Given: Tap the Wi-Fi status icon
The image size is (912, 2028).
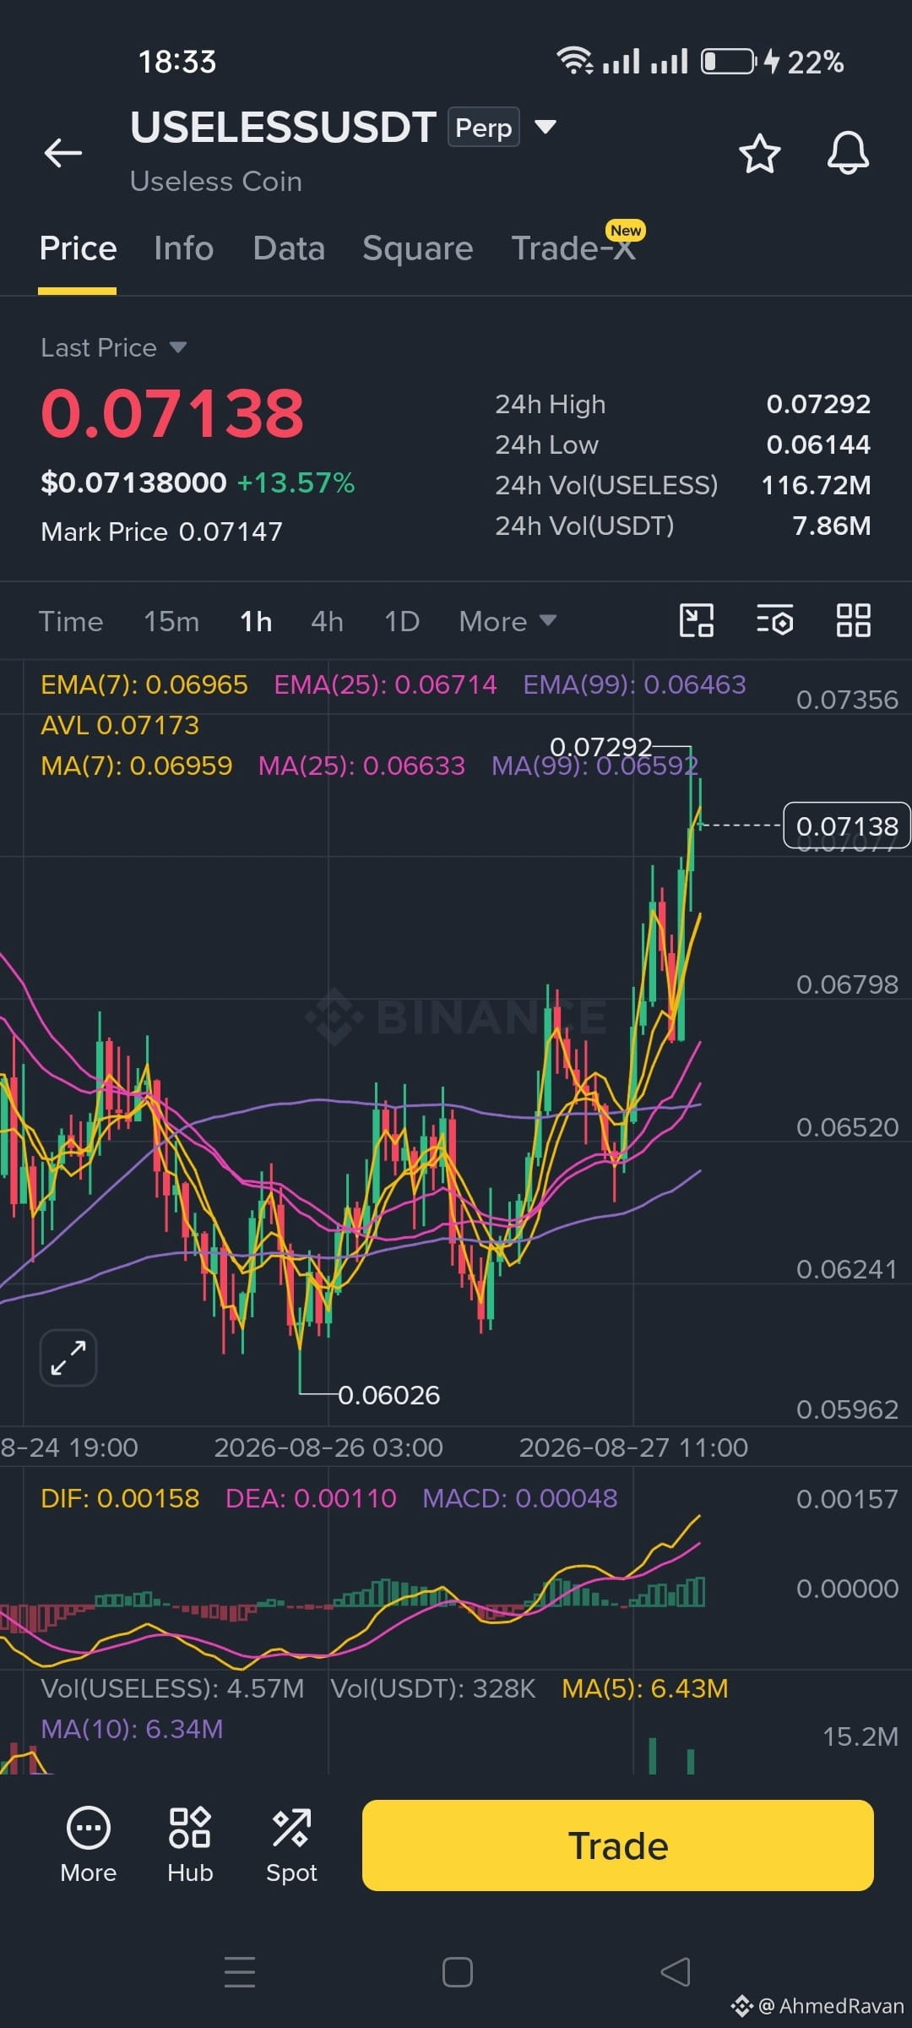Looking at the screenshot, I should pyautogui.click(x=574, y=60).
